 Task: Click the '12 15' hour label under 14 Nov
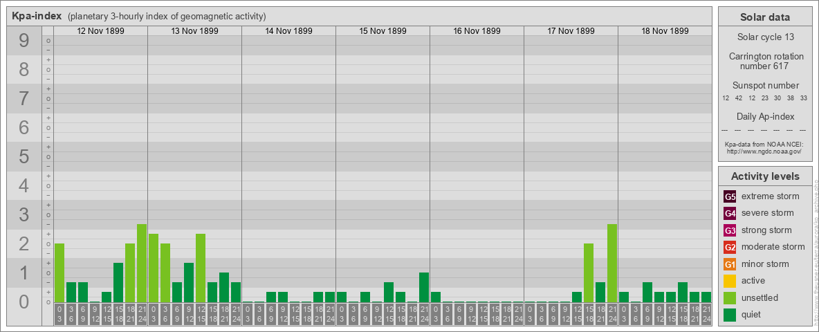[x=295, y=315]
